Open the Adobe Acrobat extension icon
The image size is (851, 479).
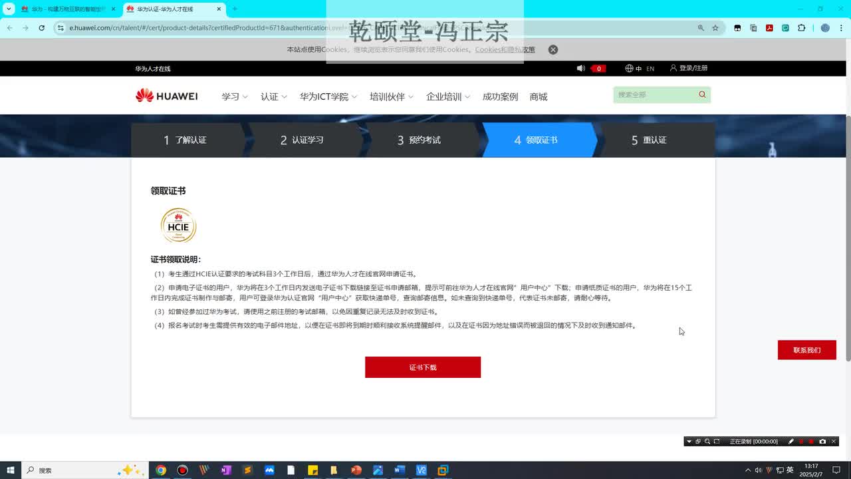[769, 28]
